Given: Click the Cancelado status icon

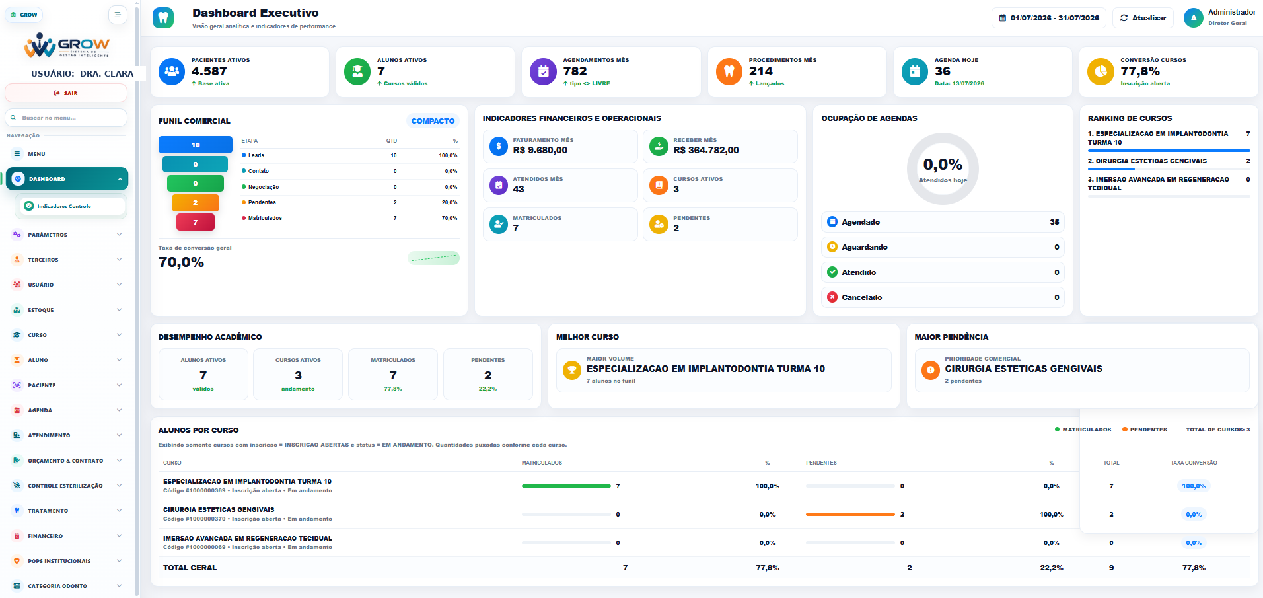Looking at the screenshot, I should (x=832, y=297).
